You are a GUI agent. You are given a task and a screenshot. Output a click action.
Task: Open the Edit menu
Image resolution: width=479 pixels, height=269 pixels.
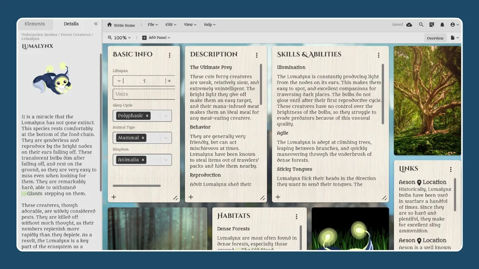[x=171, y=25]
